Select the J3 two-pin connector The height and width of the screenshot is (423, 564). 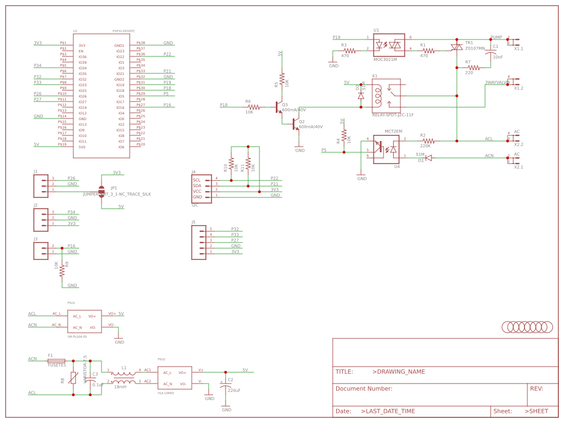pyautogui.click(x=41, y=251)
